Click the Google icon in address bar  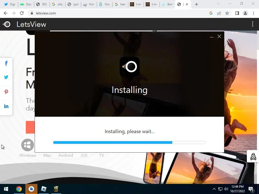point(211,13)
